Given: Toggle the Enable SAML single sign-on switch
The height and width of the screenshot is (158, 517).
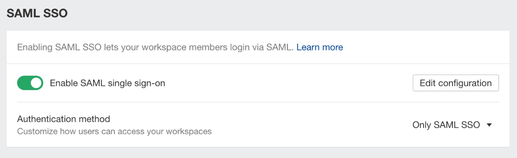Looking at the screenshot, I should pyautogui.click(x=30, y=83).
